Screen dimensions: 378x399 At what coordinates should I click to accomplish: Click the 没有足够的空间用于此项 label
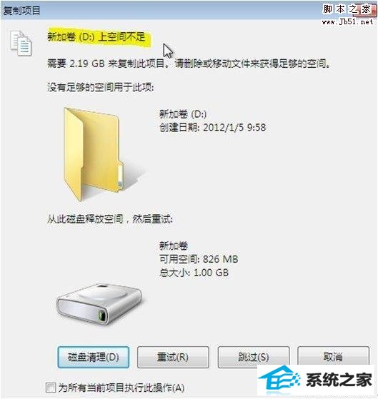[100, 87]
